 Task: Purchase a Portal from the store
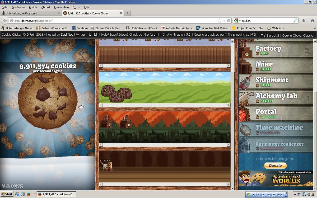click(x=276, y=114)
